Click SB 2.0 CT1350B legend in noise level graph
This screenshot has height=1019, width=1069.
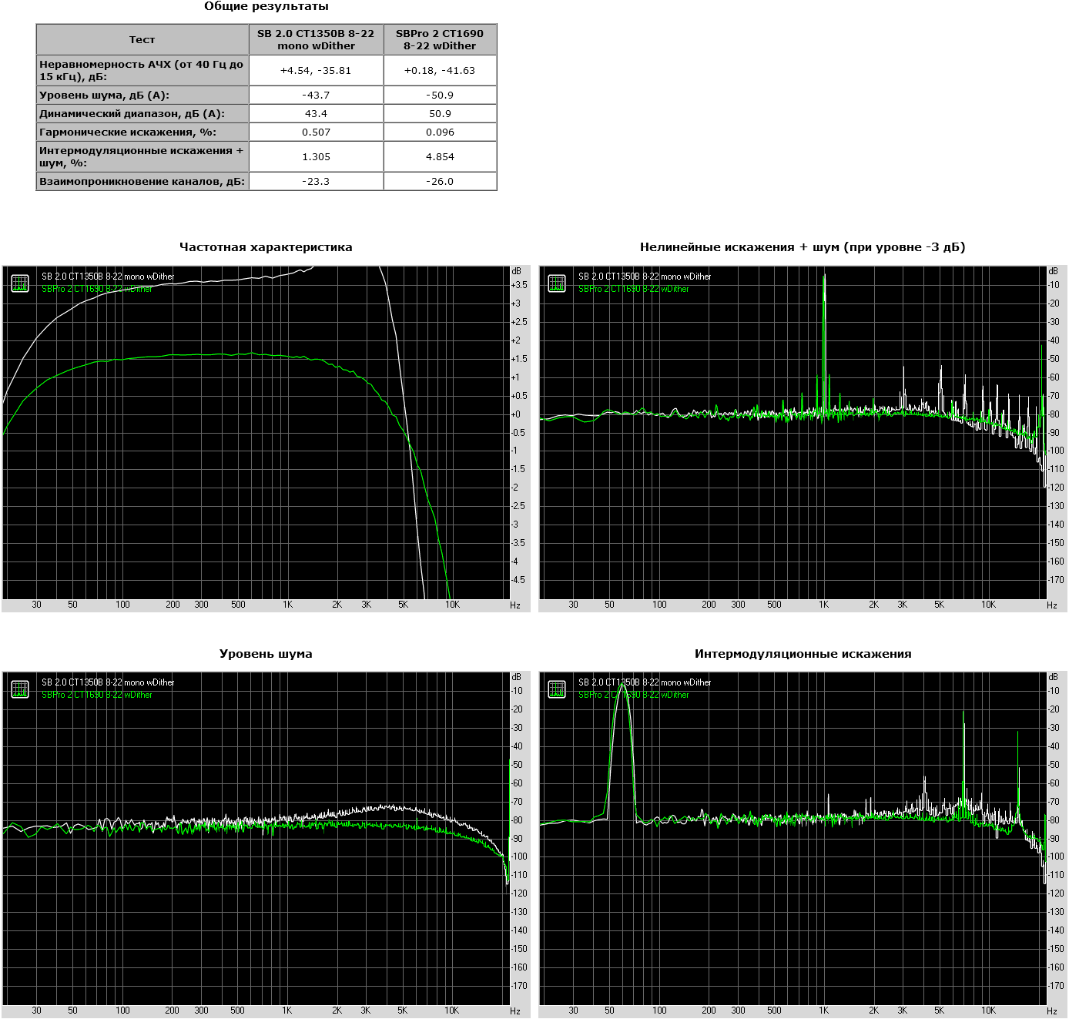(x=108, y=682)
